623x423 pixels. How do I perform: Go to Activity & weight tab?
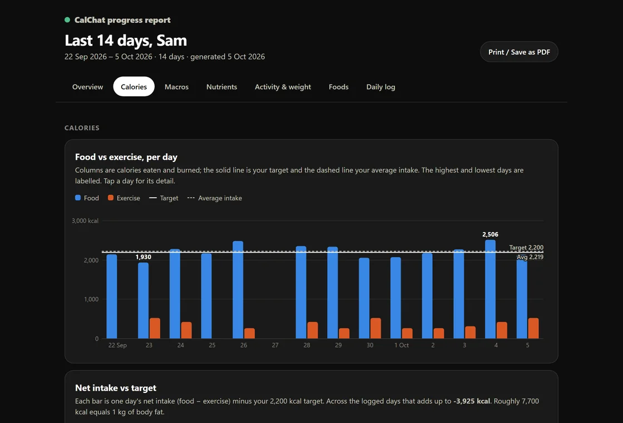click(x=283, y=87)
